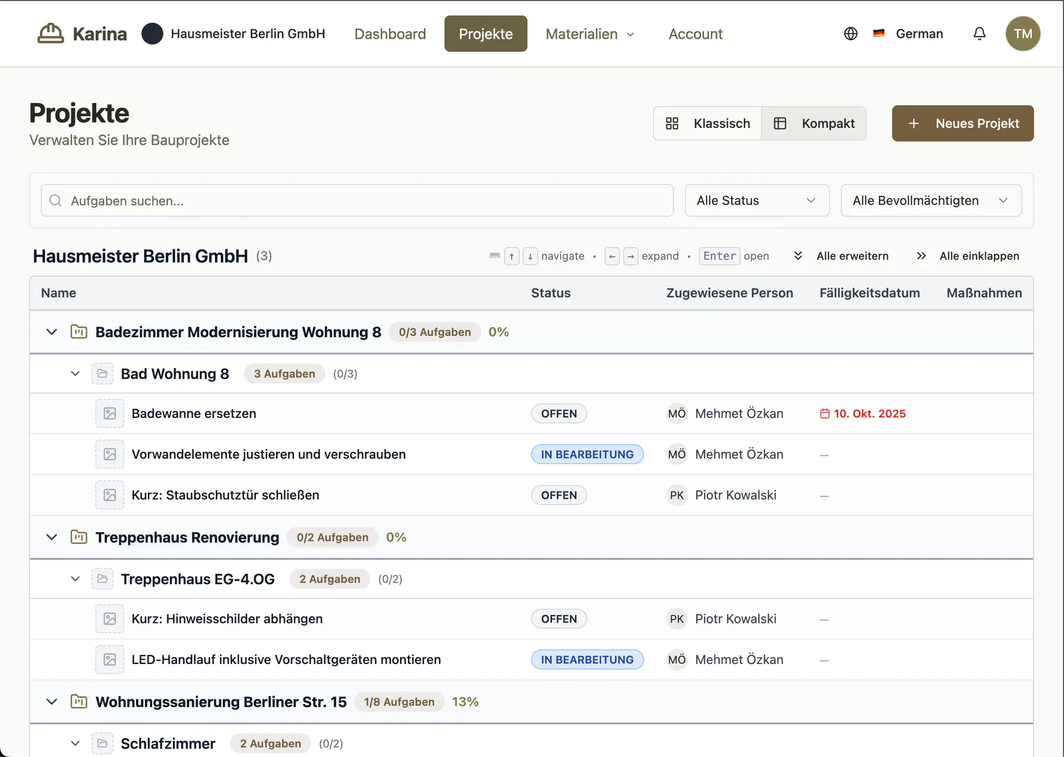Viewport: 1064px width, 757px height.
Task: Click folder icon beside Bad Wohnung 8
Action: 103,374
